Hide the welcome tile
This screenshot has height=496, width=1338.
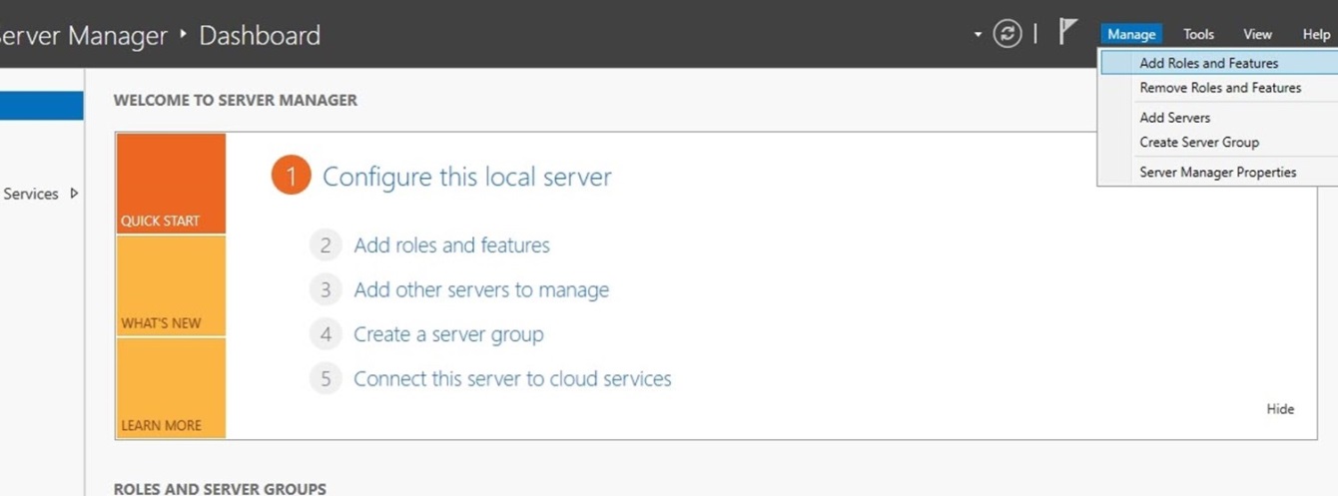click(1280, 409)
